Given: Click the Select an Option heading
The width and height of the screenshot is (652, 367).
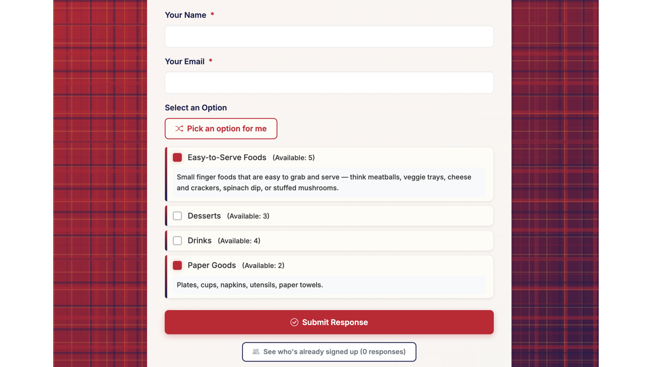Looking at the screenshot, I should point(196,107).
